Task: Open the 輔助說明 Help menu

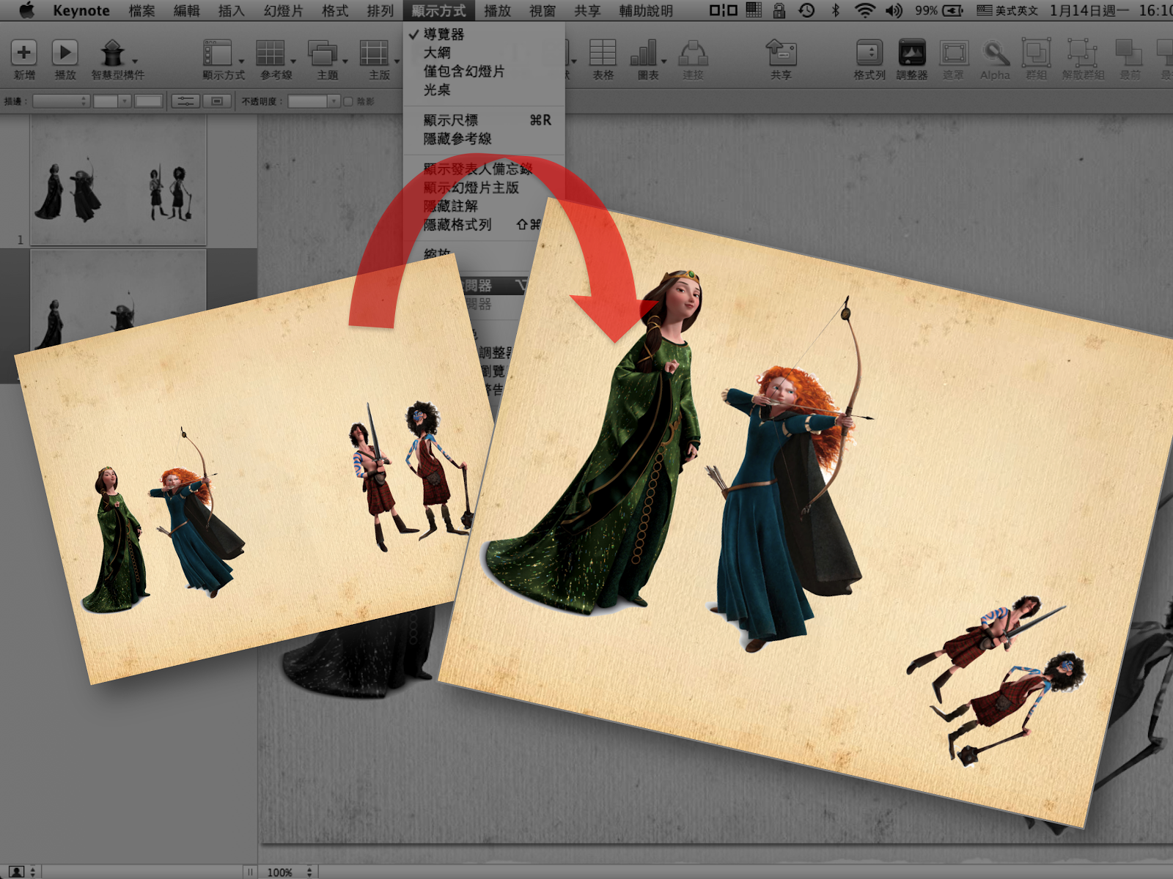Action: click(646, 10)
